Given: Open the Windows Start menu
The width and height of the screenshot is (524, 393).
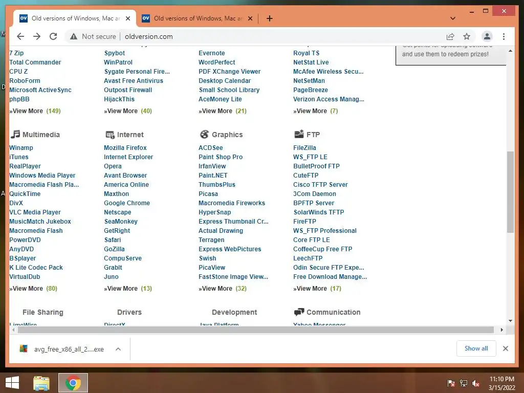Looking at the screenshot, I should (x=12, y=383).
